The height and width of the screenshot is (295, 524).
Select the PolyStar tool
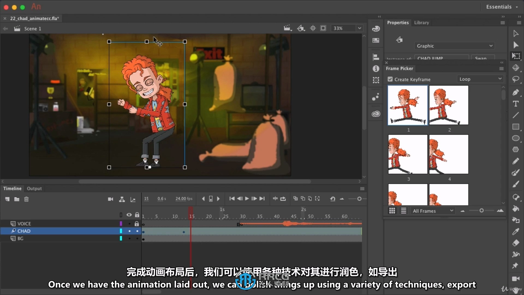(x=516, y=149)
